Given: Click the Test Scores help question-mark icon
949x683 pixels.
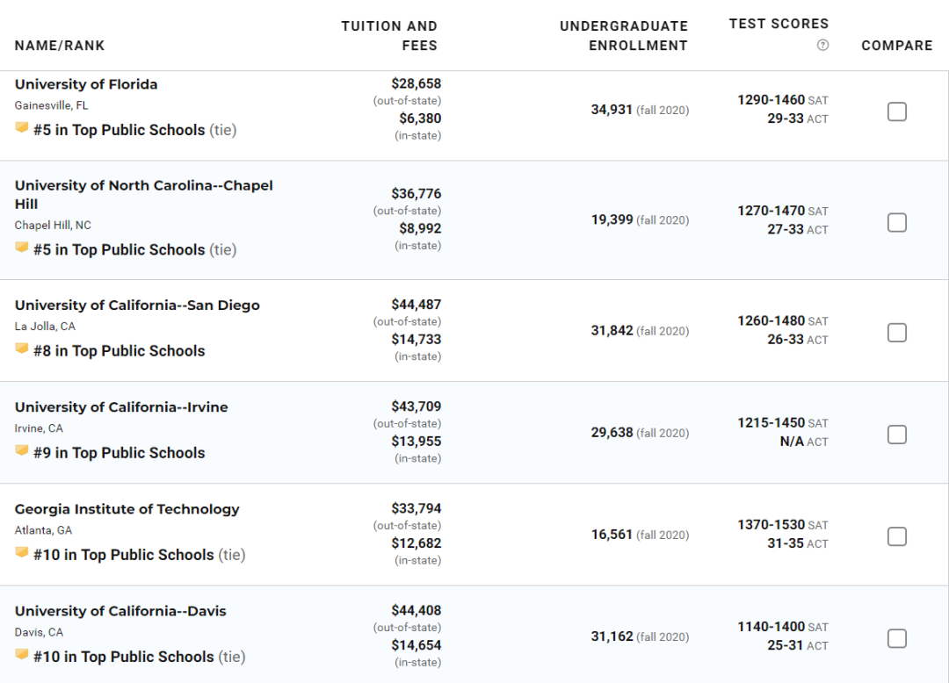Looking at the screenshot, I should point(822,45).
